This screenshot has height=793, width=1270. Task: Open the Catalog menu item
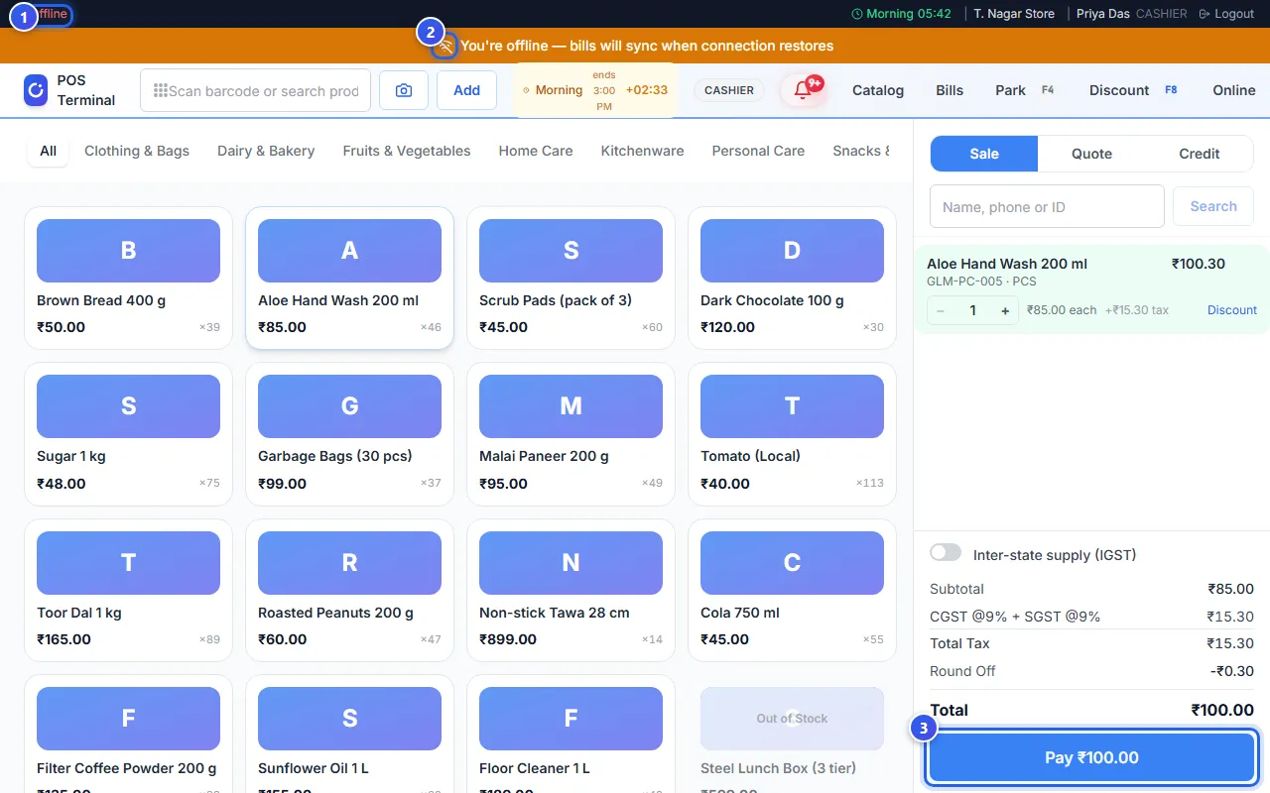point(878,90)
